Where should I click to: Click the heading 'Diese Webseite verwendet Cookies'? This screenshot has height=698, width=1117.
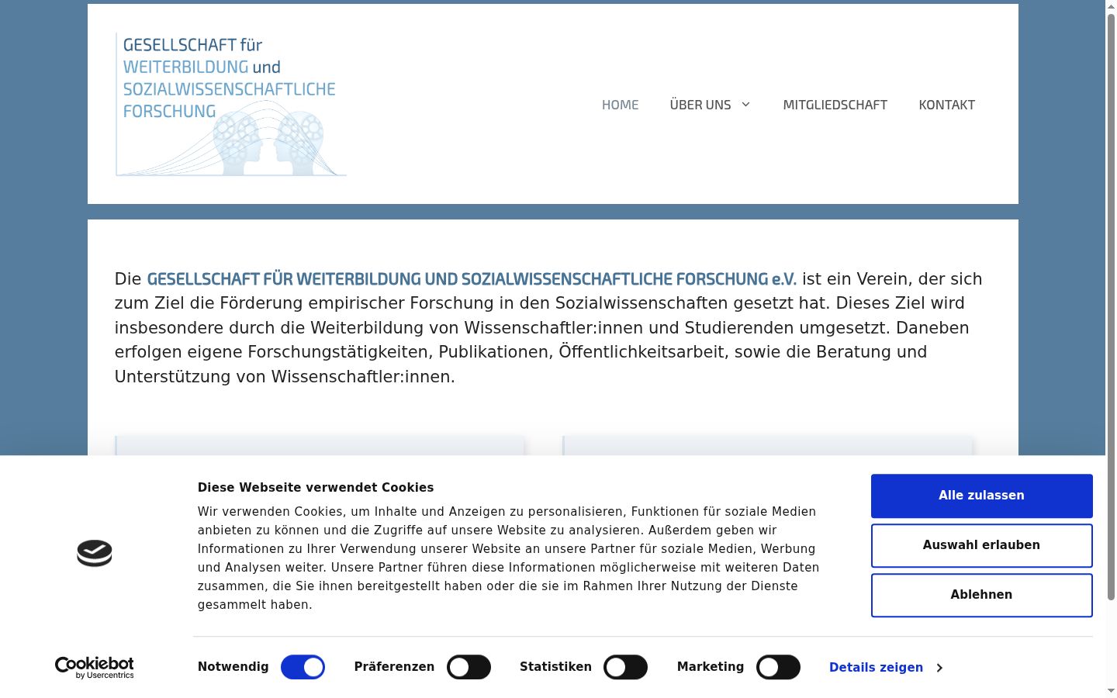coord(316,488)
